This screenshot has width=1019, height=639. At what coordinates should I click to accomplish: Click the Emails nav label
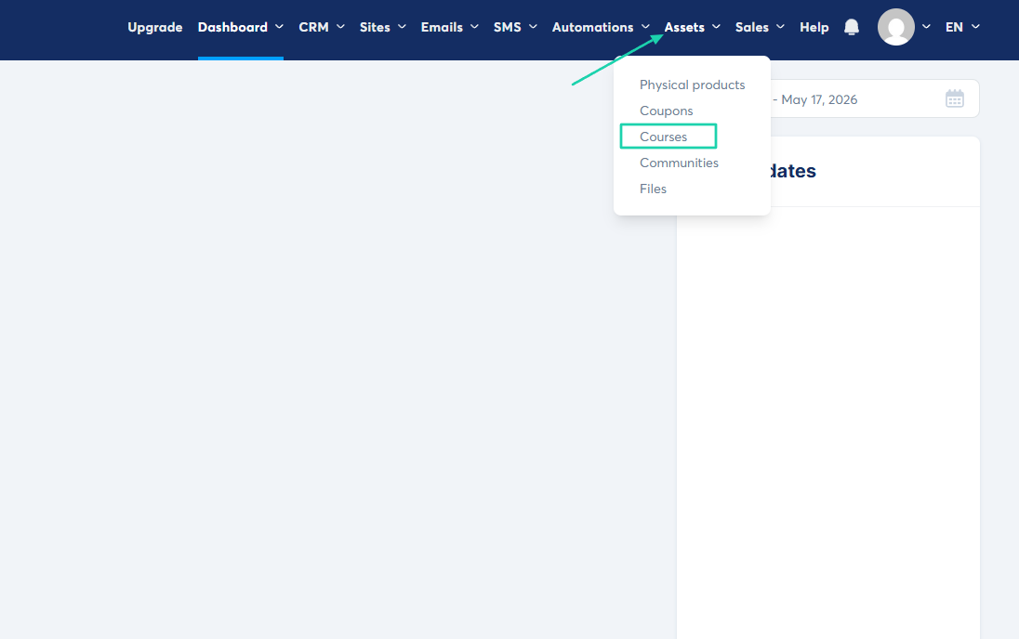(442, 27)
